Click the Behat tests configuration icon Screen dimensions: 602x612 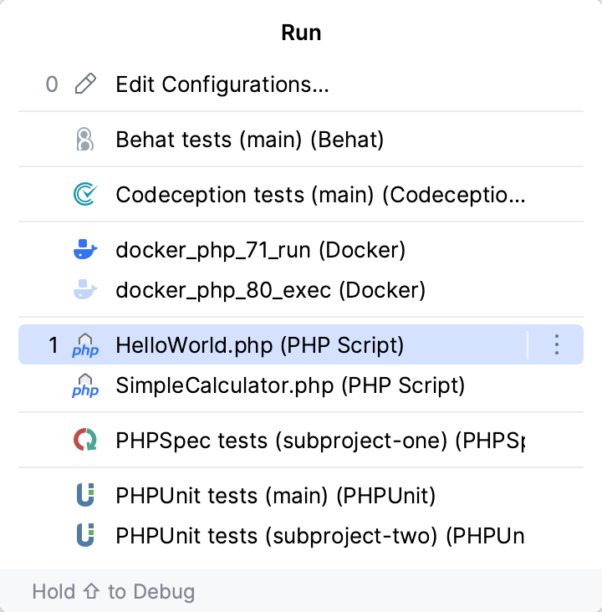tap(85, 140)
